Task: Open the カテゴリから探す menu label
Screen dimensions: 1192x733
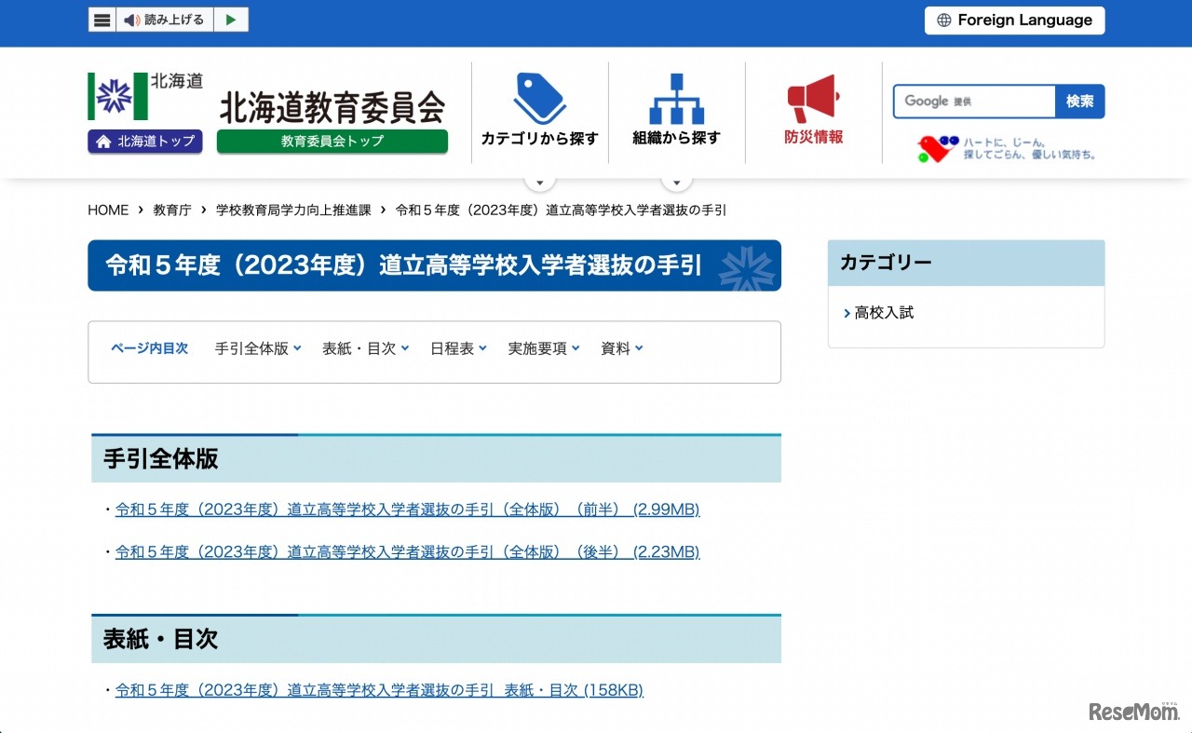Action: [x=540, y=138]
